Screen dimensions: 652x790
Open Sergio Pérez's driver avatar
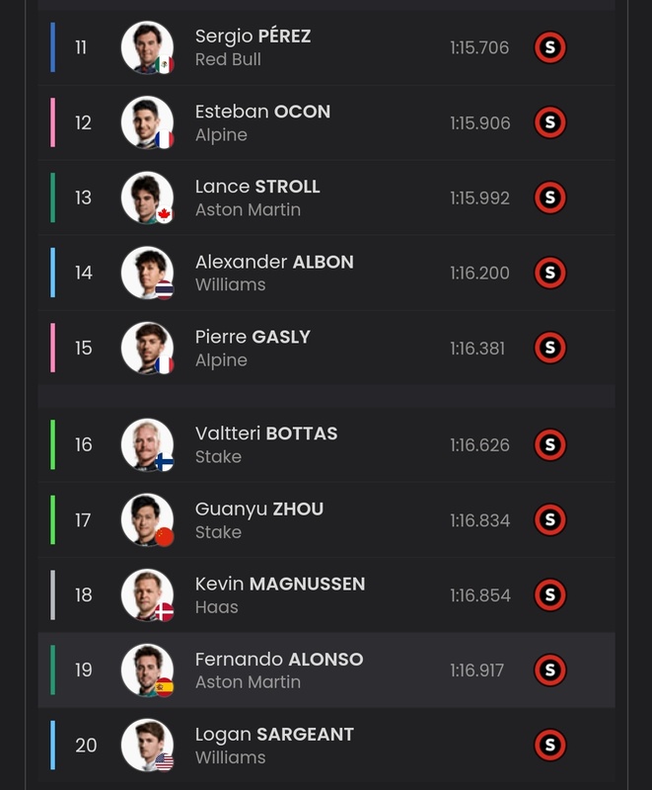[147, 47]
